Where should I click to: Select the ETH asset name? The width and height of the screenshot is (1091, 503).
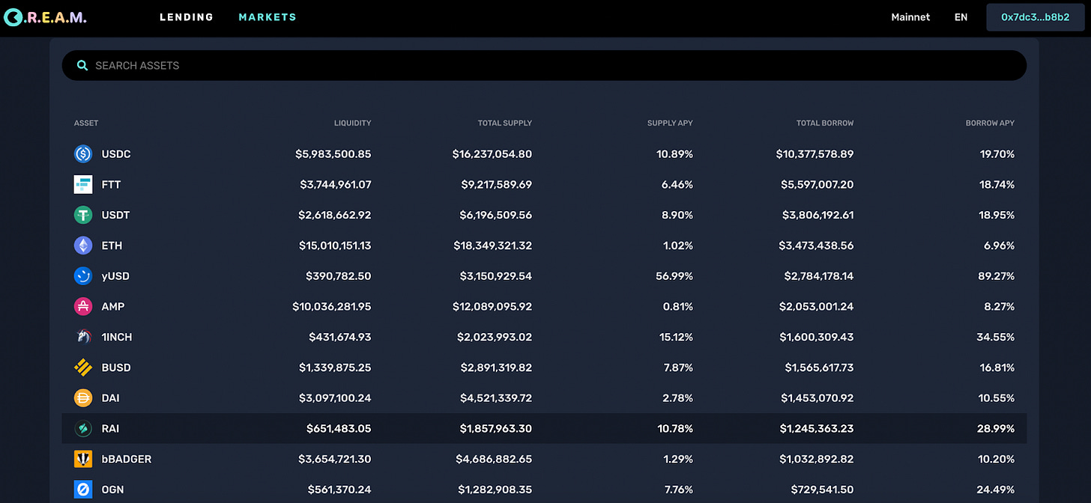112,246
